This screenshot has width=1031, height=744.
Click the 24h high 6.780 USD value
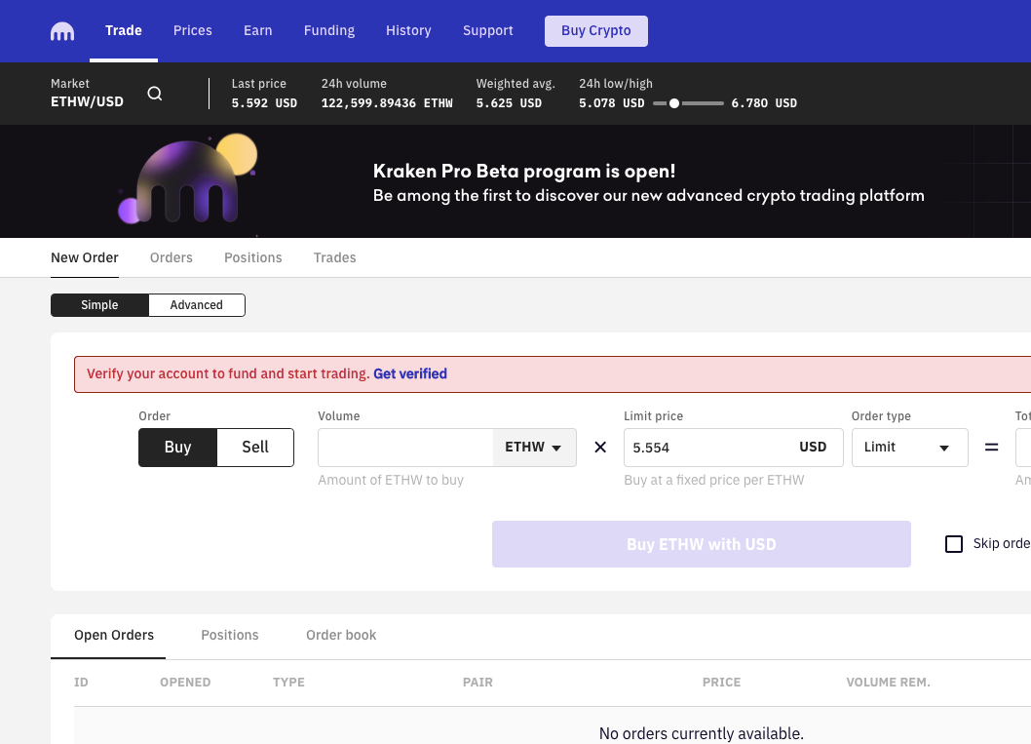point(764,103)
